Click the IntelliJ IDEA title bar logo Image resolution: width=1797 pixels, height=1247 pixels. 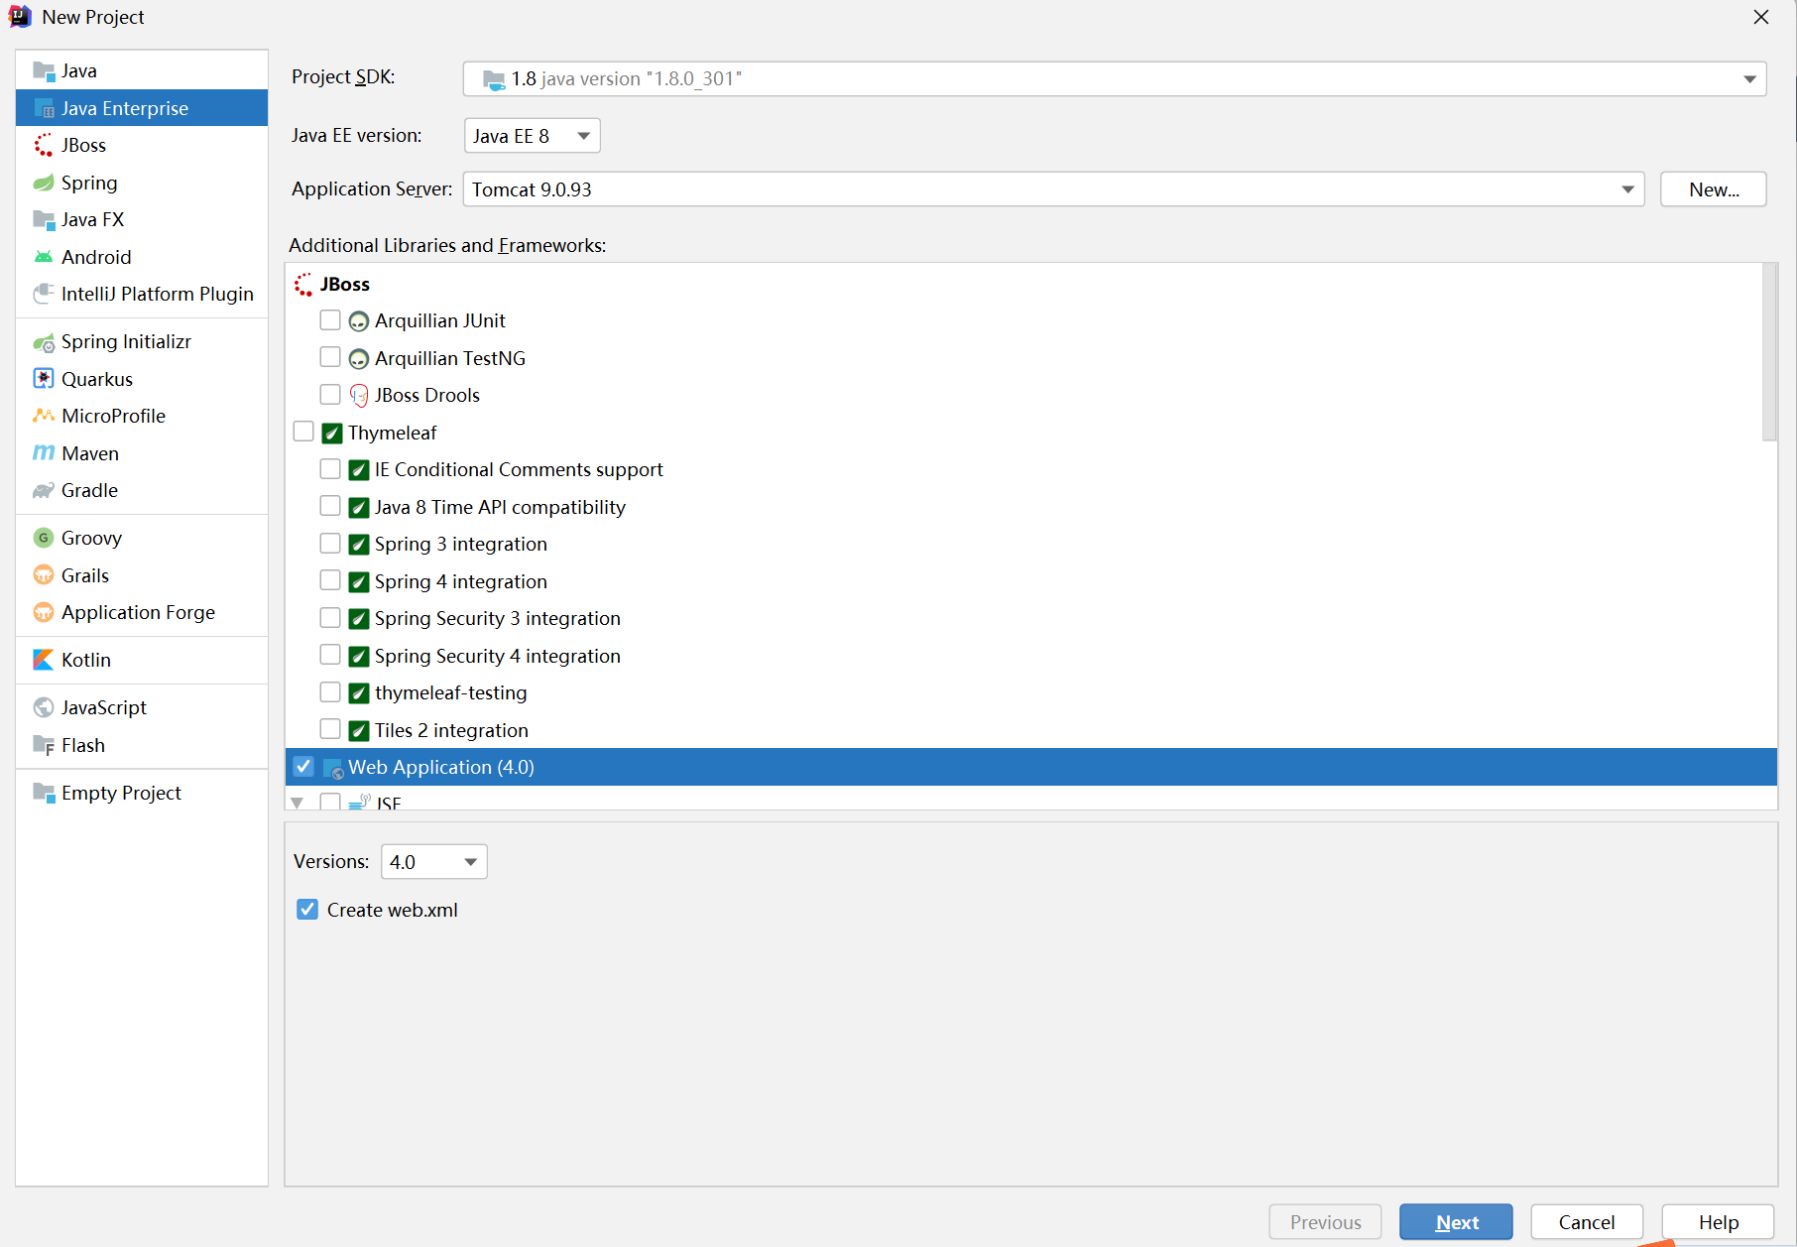point(20,17)
